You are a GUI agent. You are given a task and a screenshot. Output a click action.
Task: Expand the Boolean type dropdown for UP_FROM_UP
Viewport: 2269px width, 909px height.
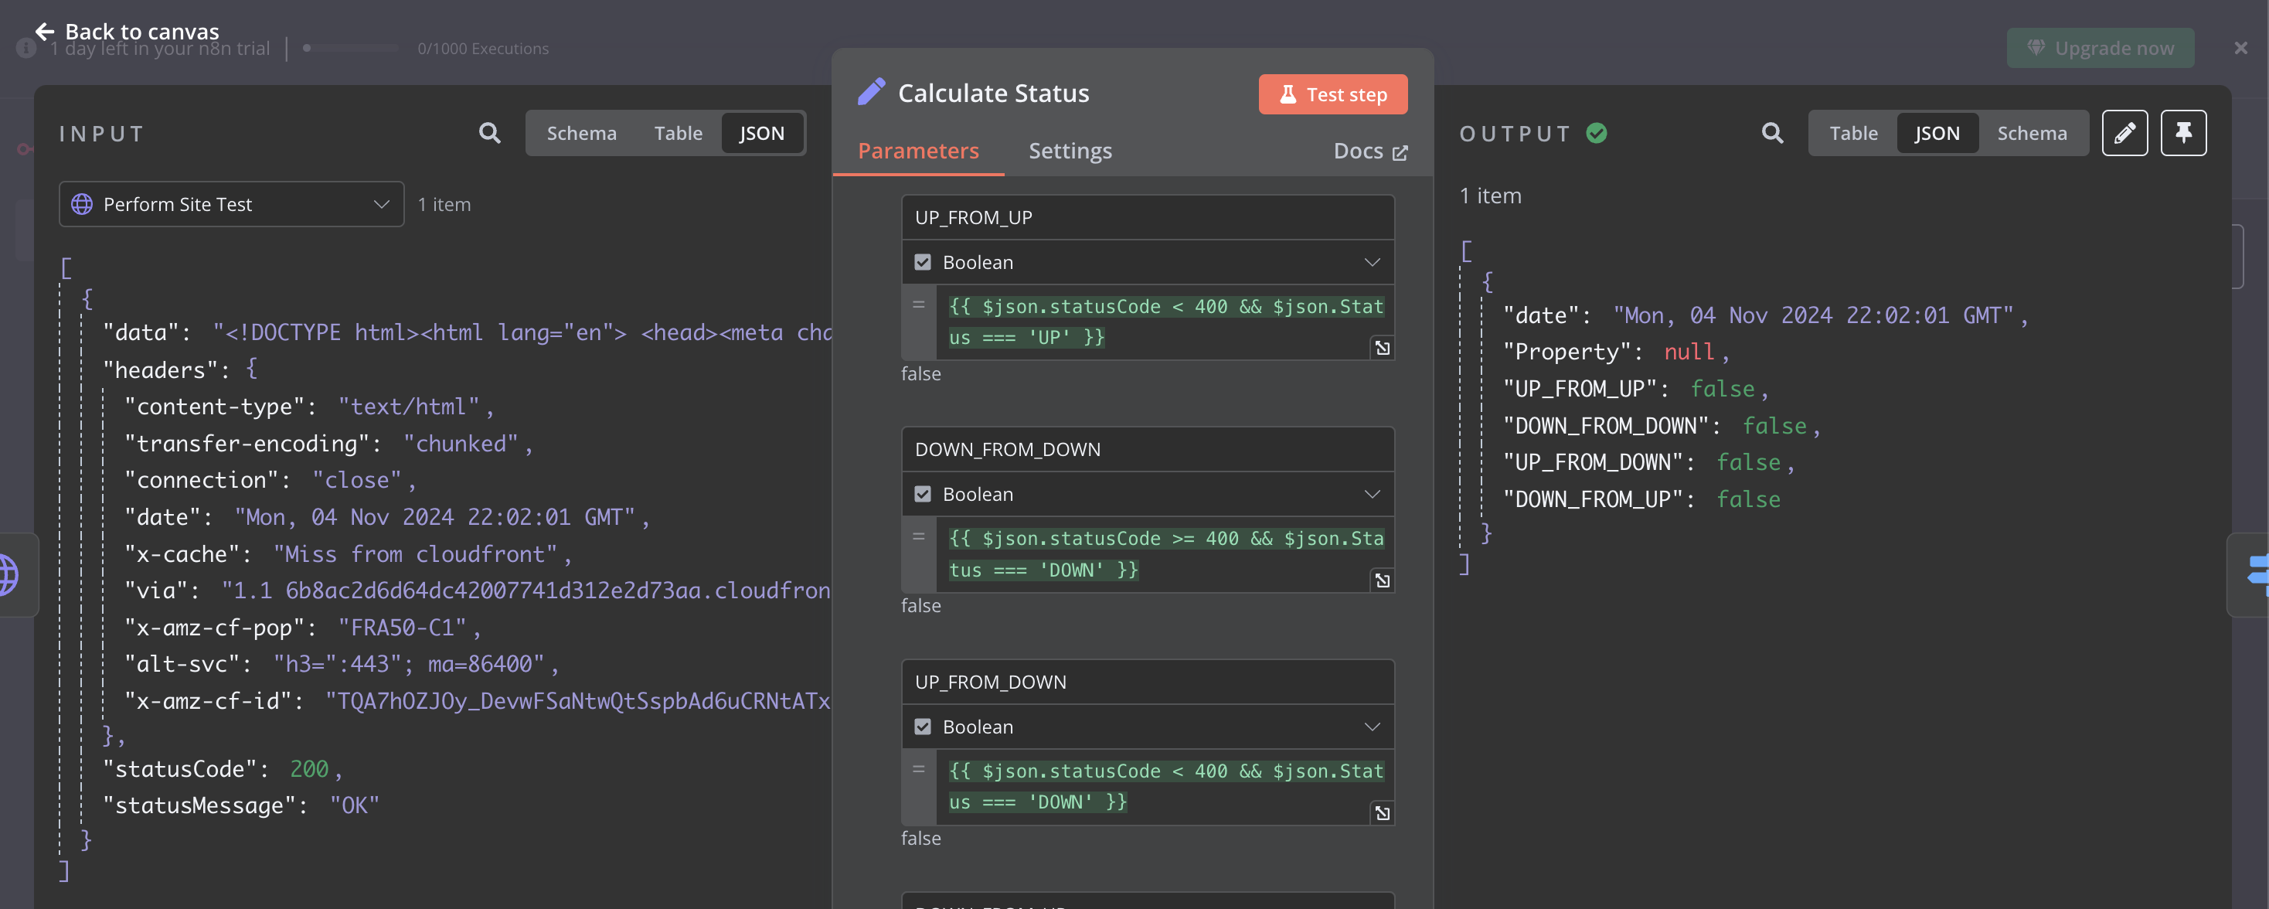1372,263
